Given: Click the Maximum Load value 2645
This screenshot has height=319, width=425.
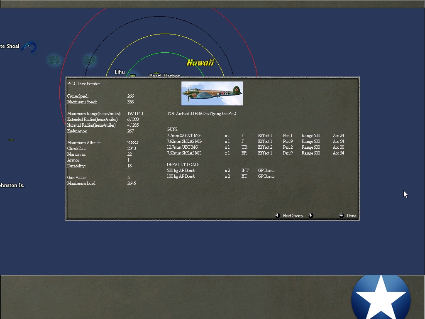Looking at the screenshot, I should (132, 183).
